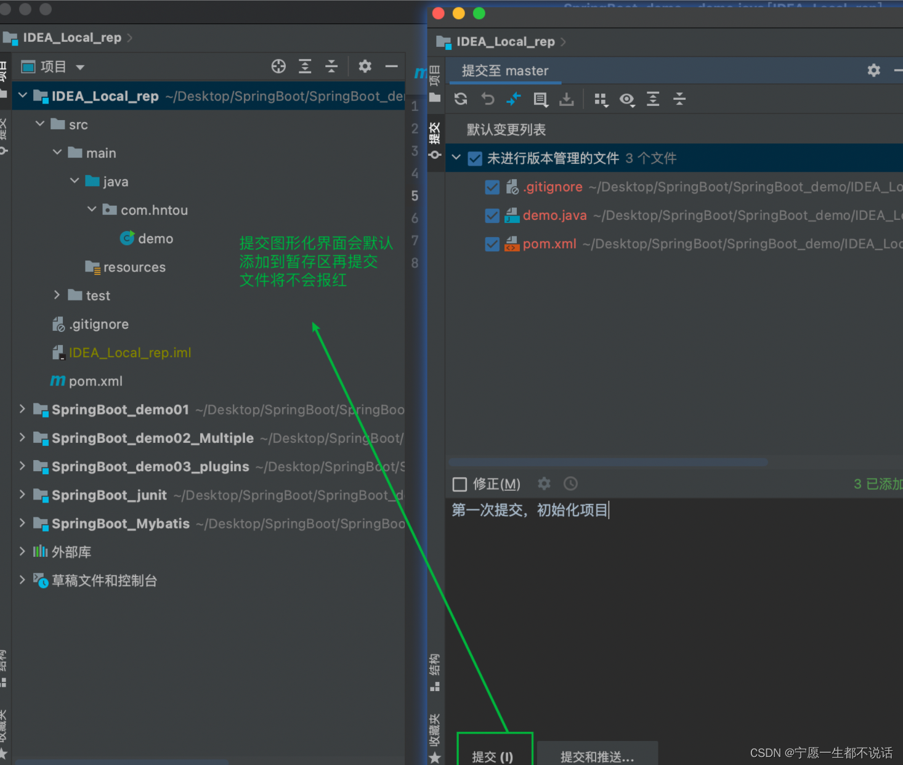Select the 提交至 master tab
This screenshot has width=903, height=765.
coord(505,71)
